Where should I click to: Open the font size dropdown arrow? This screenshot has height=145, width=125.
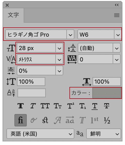point(59,48)
